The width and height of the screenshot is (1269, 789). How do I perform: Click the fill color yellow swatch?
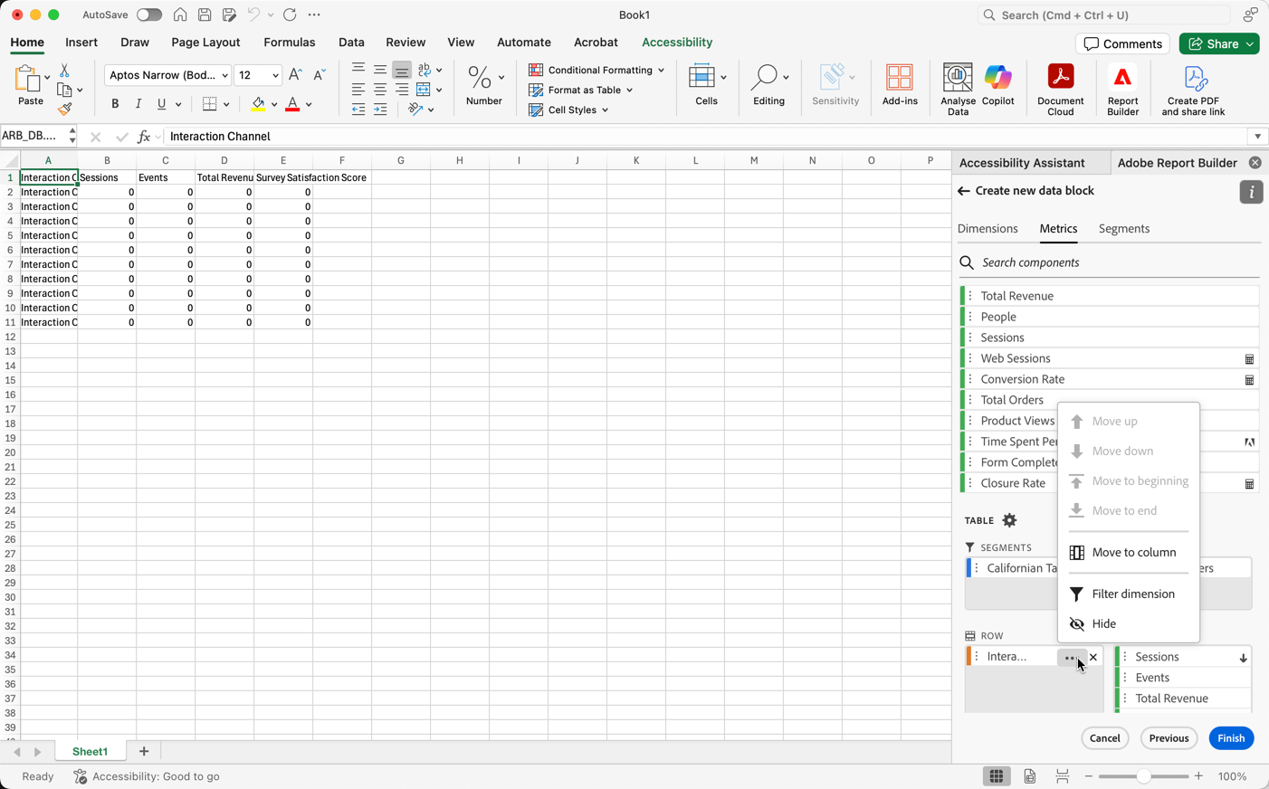click(x=258, y=104)
